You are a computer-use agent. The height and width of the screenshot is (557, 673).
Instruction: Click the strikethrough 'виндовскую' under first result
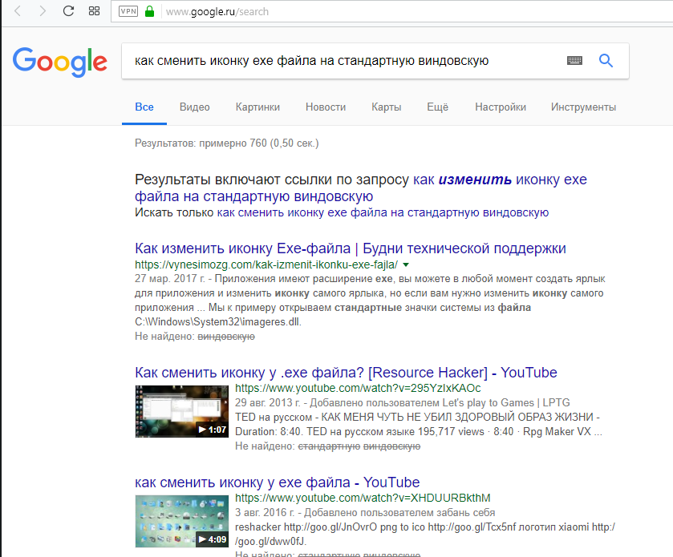point(225,337)
